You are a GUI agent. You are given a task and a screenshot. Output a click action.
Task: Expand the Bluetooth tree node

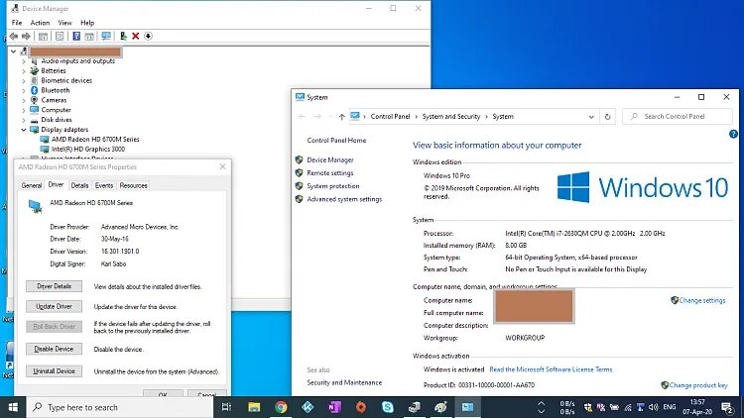tap(24, 90)
